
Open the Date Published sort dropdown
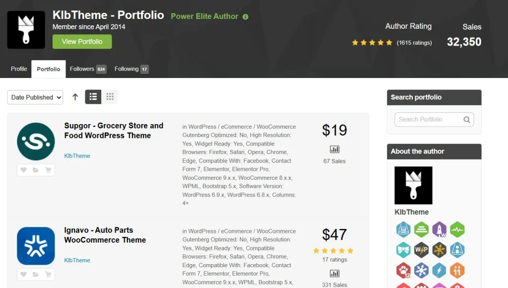tap(35, 97)
